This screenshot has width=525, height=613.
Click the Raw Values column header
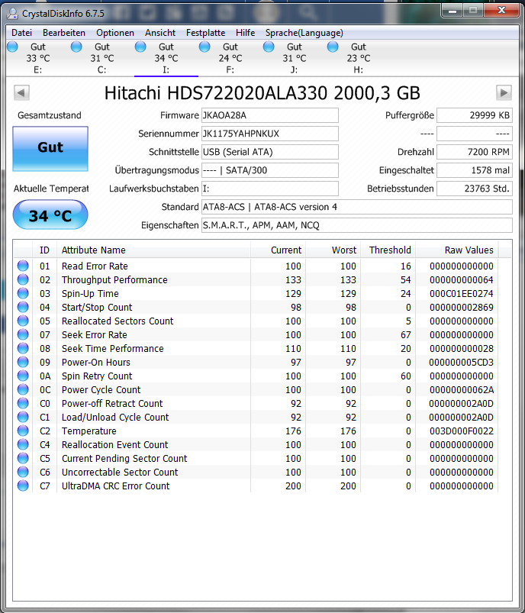tap(456, 250)
